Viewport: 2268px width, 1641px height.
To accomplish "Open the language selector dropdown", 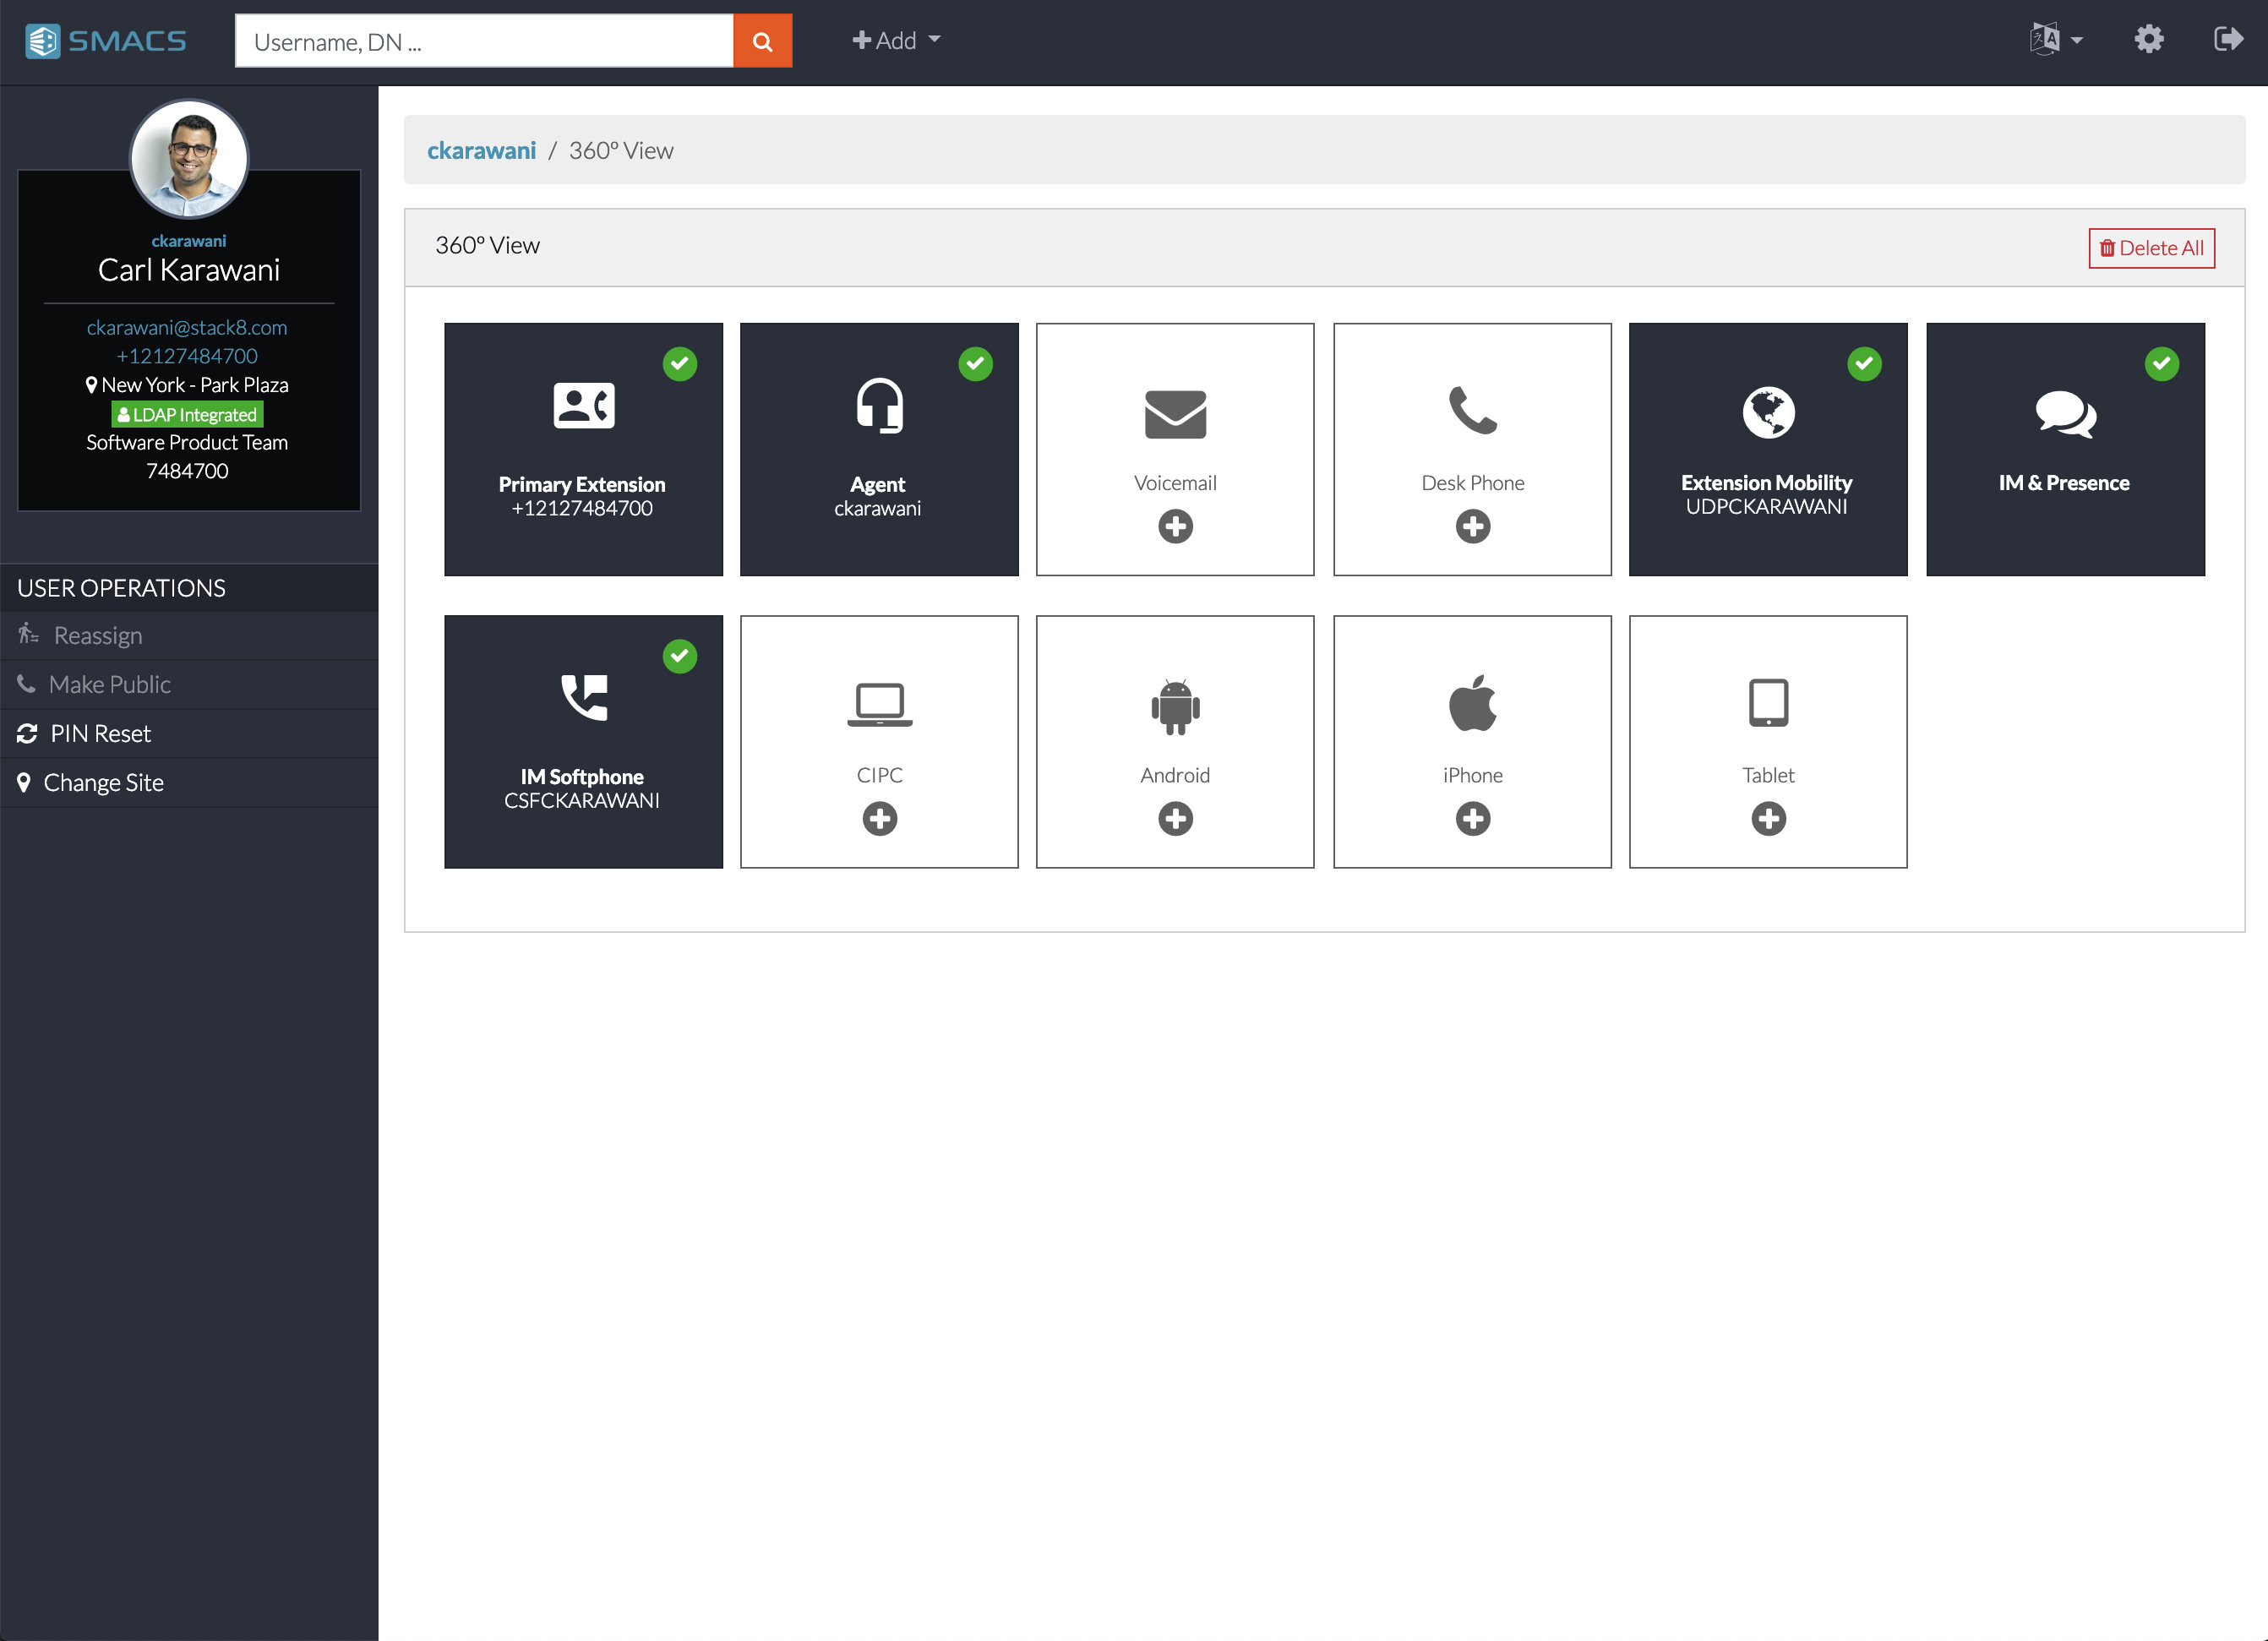I will click(x=2055, y=40).
